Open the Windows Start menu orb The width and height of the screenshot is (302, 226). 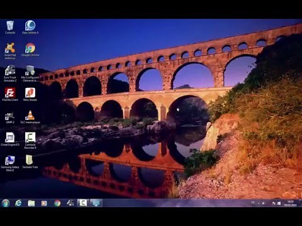pos(6,203)
